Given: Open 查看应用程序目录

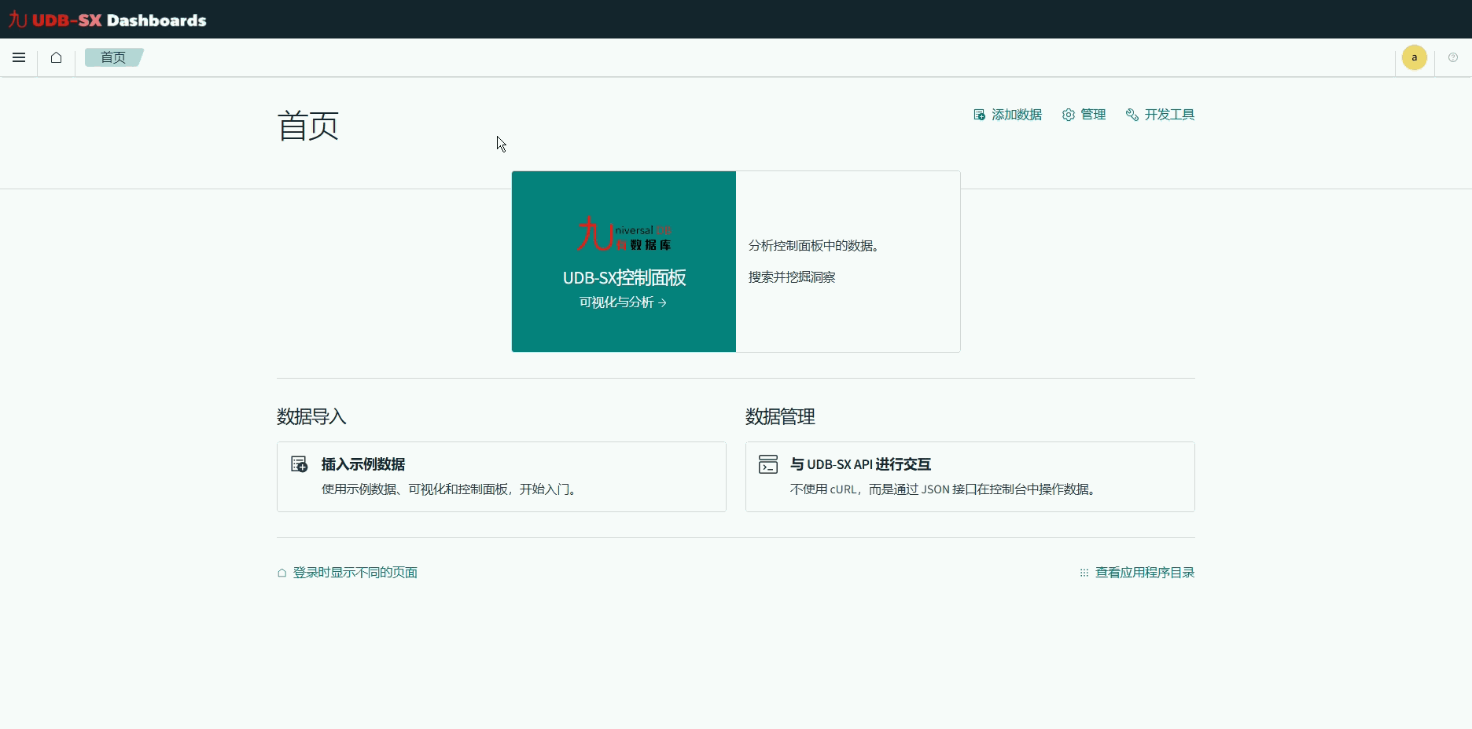Looking at the screenshot, I should 1146,573.
